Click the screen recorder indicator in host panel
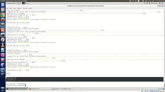 130,1
